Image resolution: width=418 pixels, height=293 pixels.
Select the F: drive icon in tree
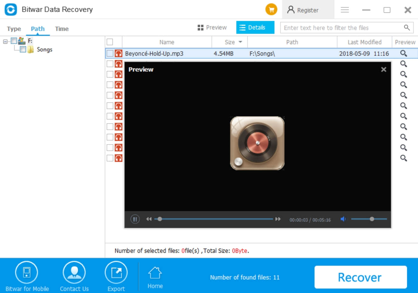coord(22,41)
